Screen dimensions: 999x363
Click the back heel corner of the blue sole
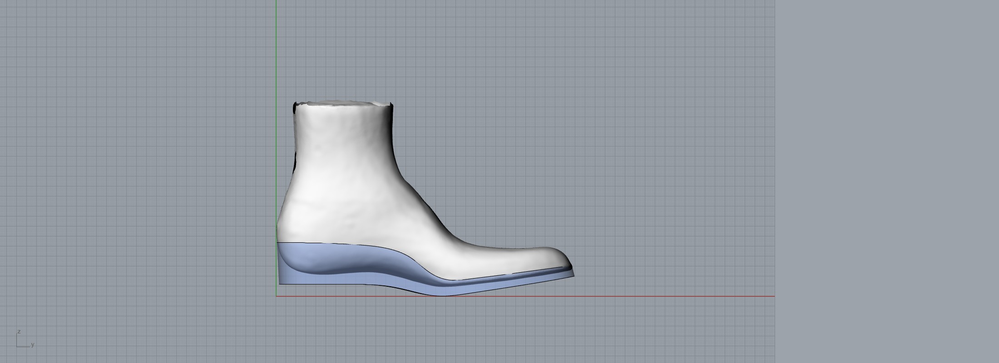pyautogui.click(x=280, y=283)
